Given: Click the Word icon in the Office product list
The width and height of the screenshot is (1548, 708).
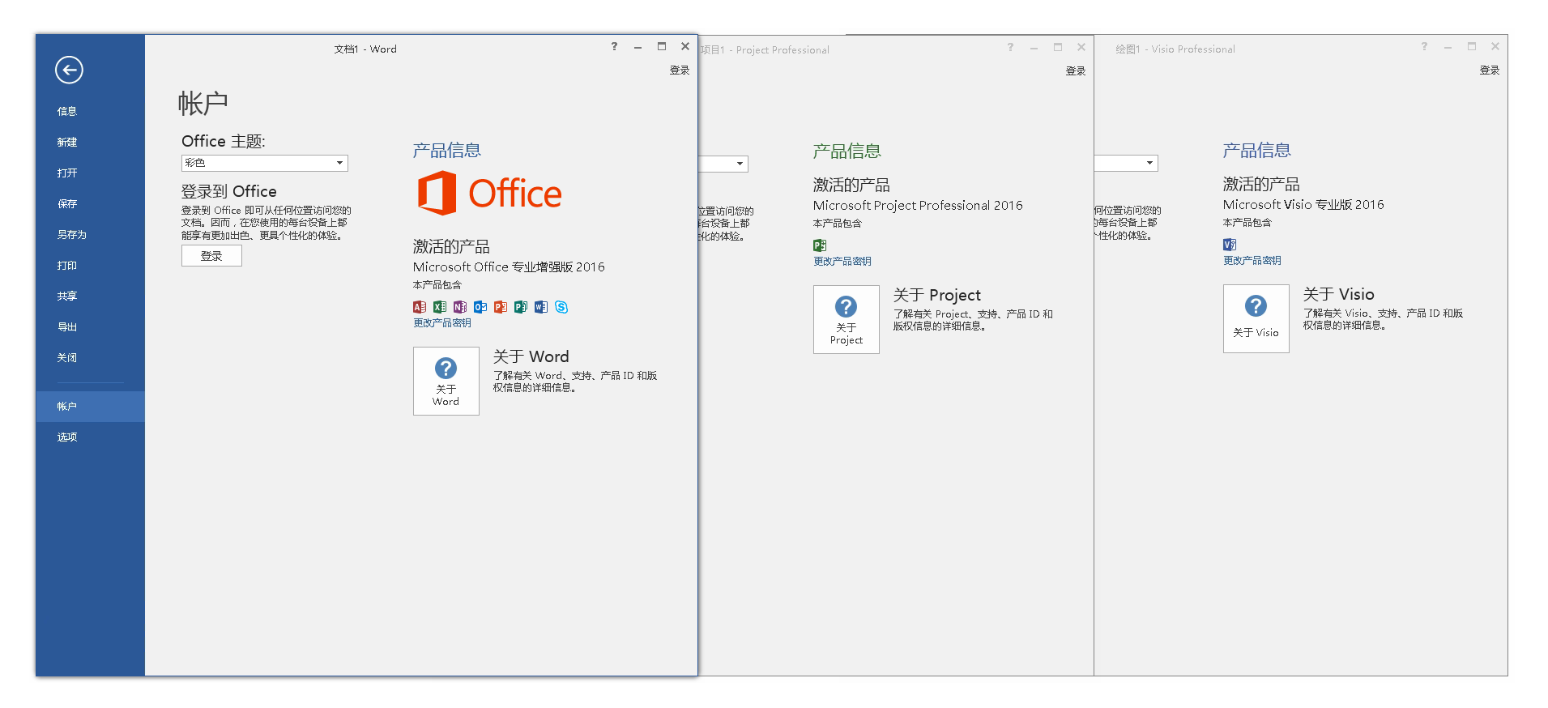Looking at the screenshot, I should click(x=541, y=307).
